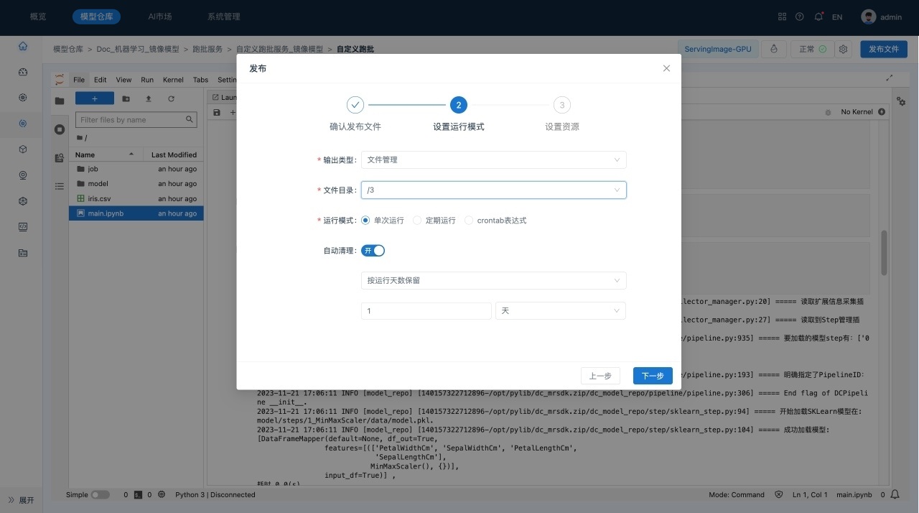Image resolution: width=919 pixels, height=513 pixels.
Task: Open the 输出类型 dropdown
Action: point(493,160)
